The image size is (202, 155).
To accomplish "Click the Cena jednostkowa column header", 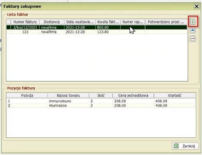I will pos(133,96).
